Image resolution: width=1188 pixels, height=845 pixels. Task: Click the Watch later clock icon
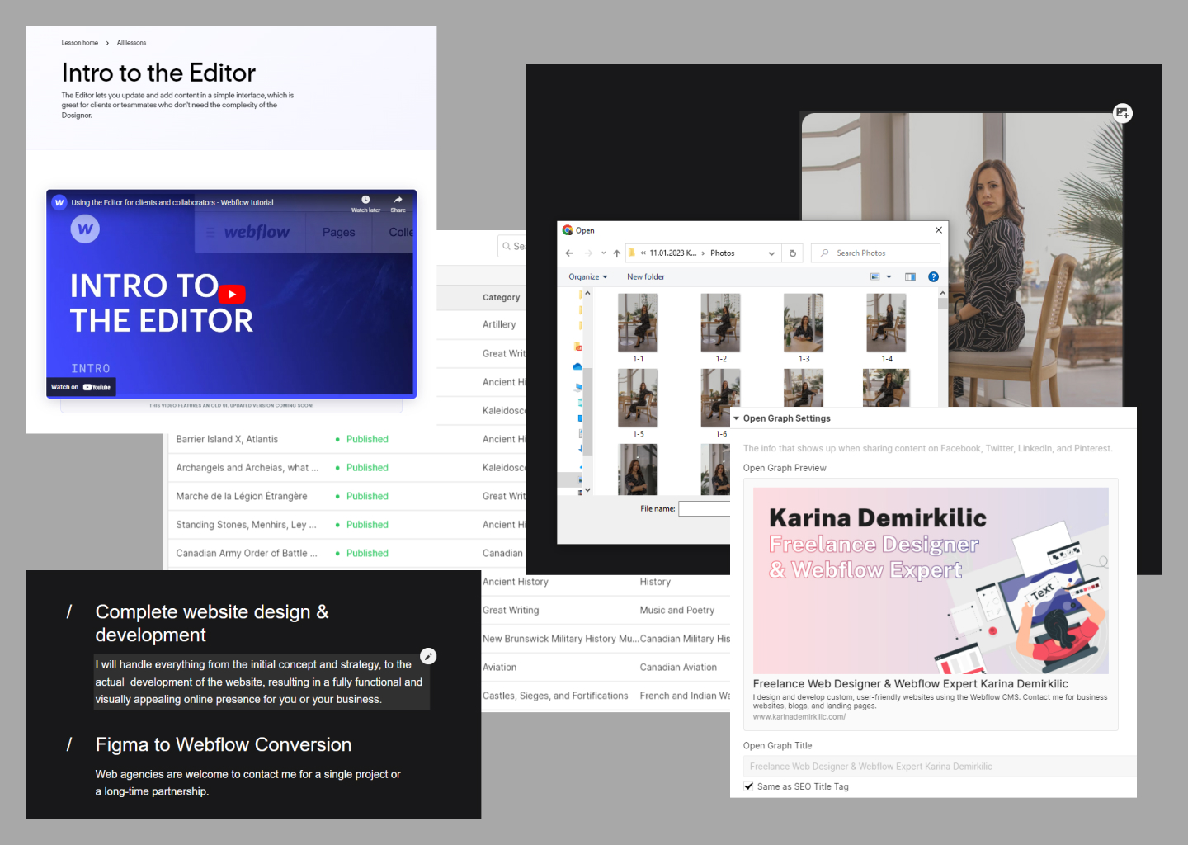(365, 200)
